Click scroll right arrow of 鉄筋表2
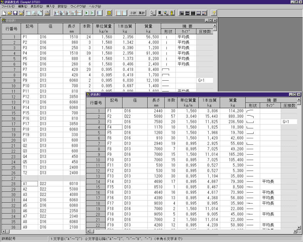This screenshot has width=303, height=242. coord(295,232)
